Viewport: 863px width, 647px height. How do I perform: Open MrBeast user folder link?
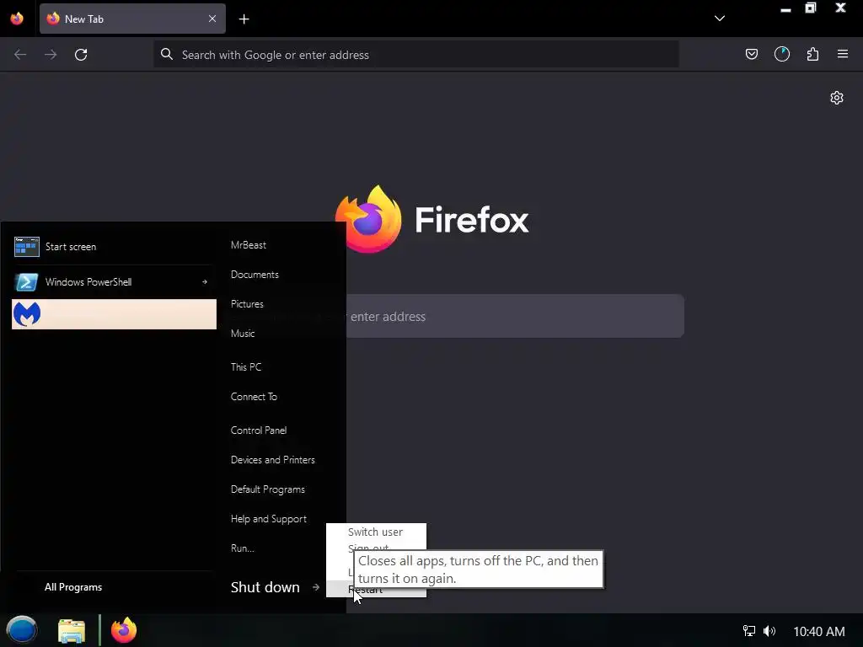(249, 245)
